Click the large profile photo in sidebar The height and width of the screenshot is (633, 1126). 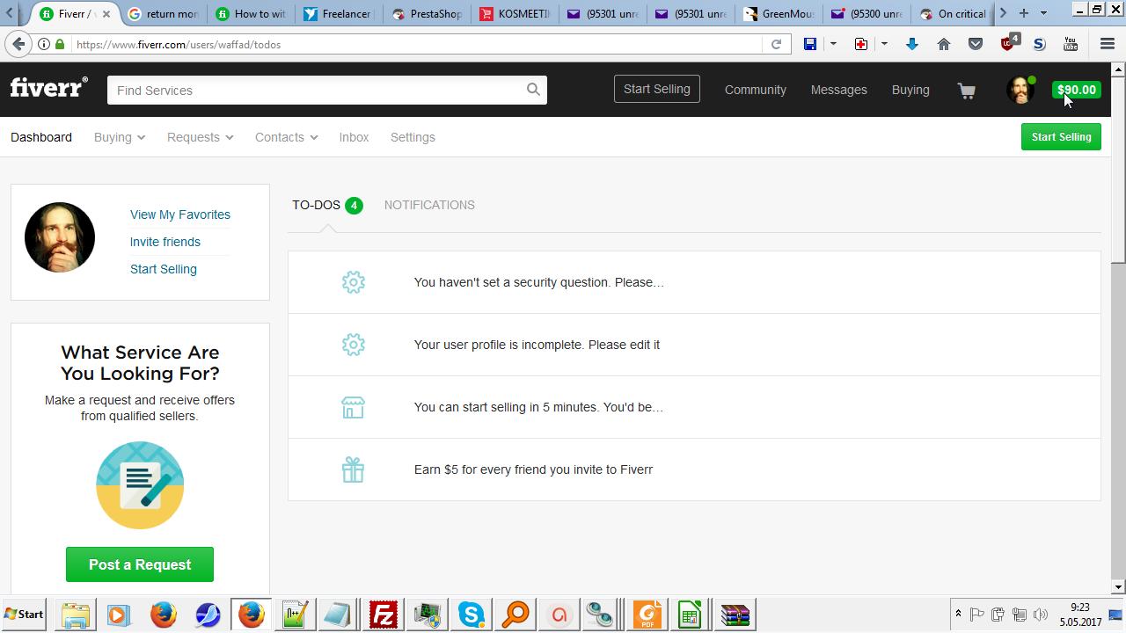pyautogui.click(x=60, y=237)
